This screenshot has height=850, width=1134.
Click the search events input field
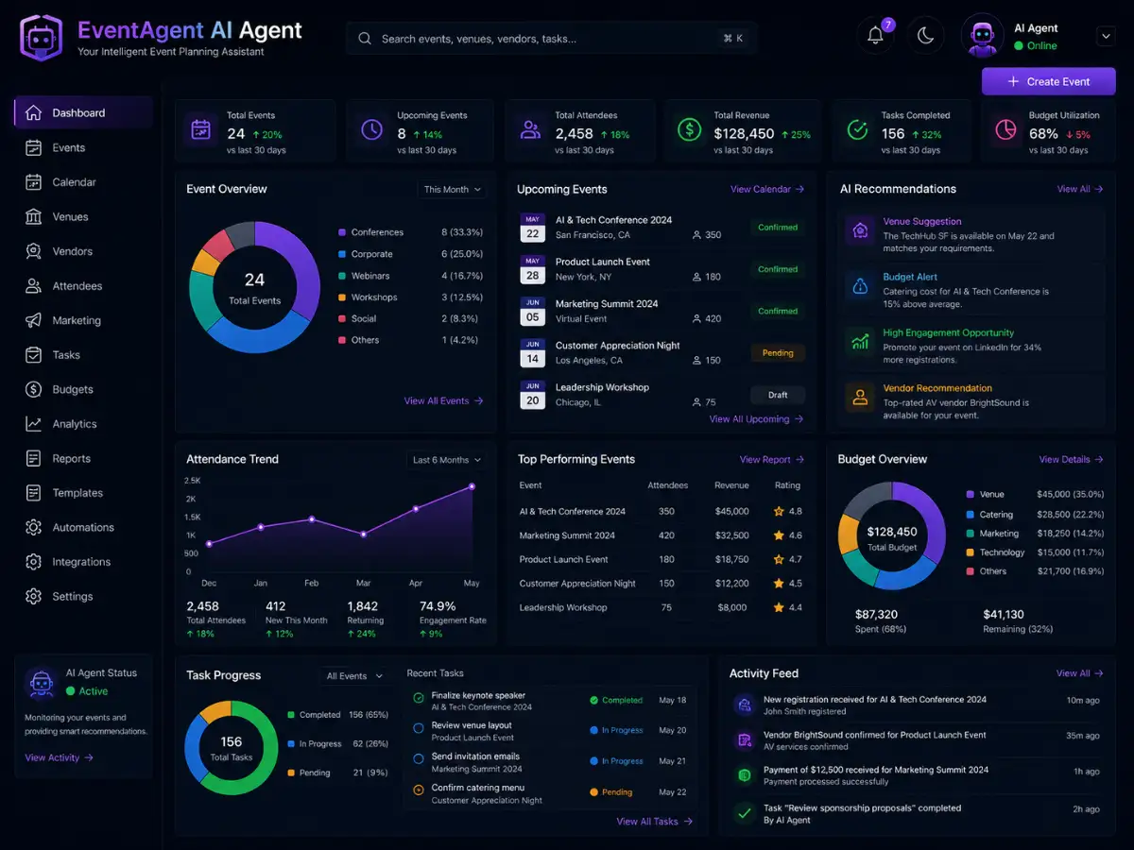tap(551, 39)
